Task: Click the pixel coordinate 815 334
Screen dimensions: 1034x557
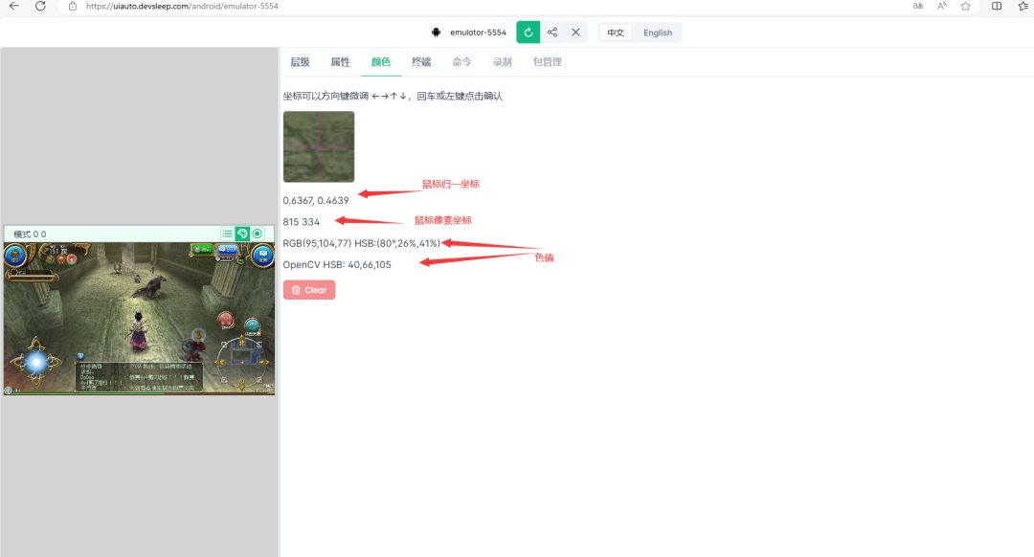Action: click(x=302, y=222)
